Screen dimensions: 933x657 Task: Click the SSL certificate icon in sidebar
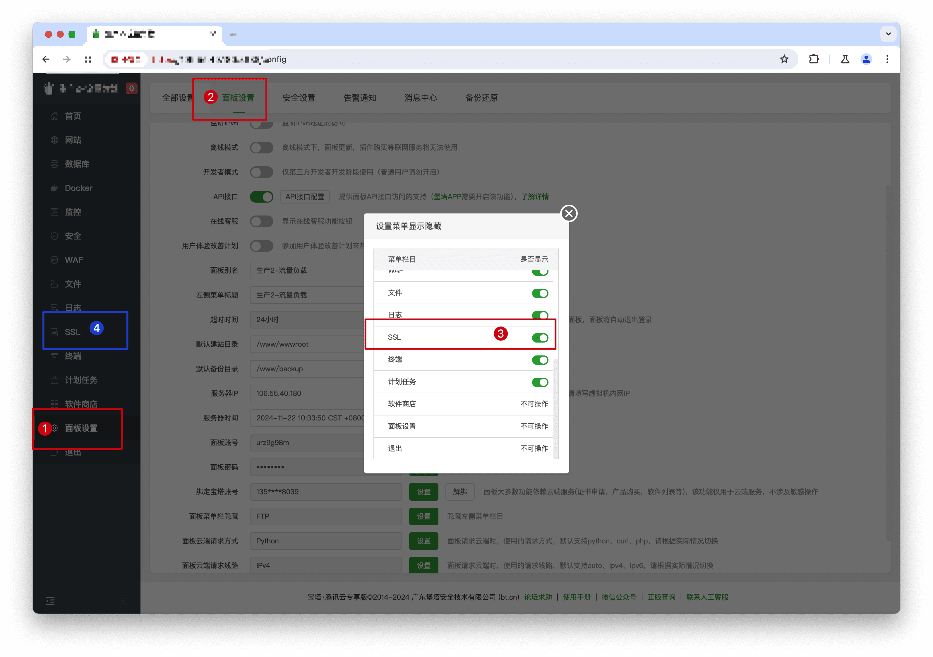54,332
